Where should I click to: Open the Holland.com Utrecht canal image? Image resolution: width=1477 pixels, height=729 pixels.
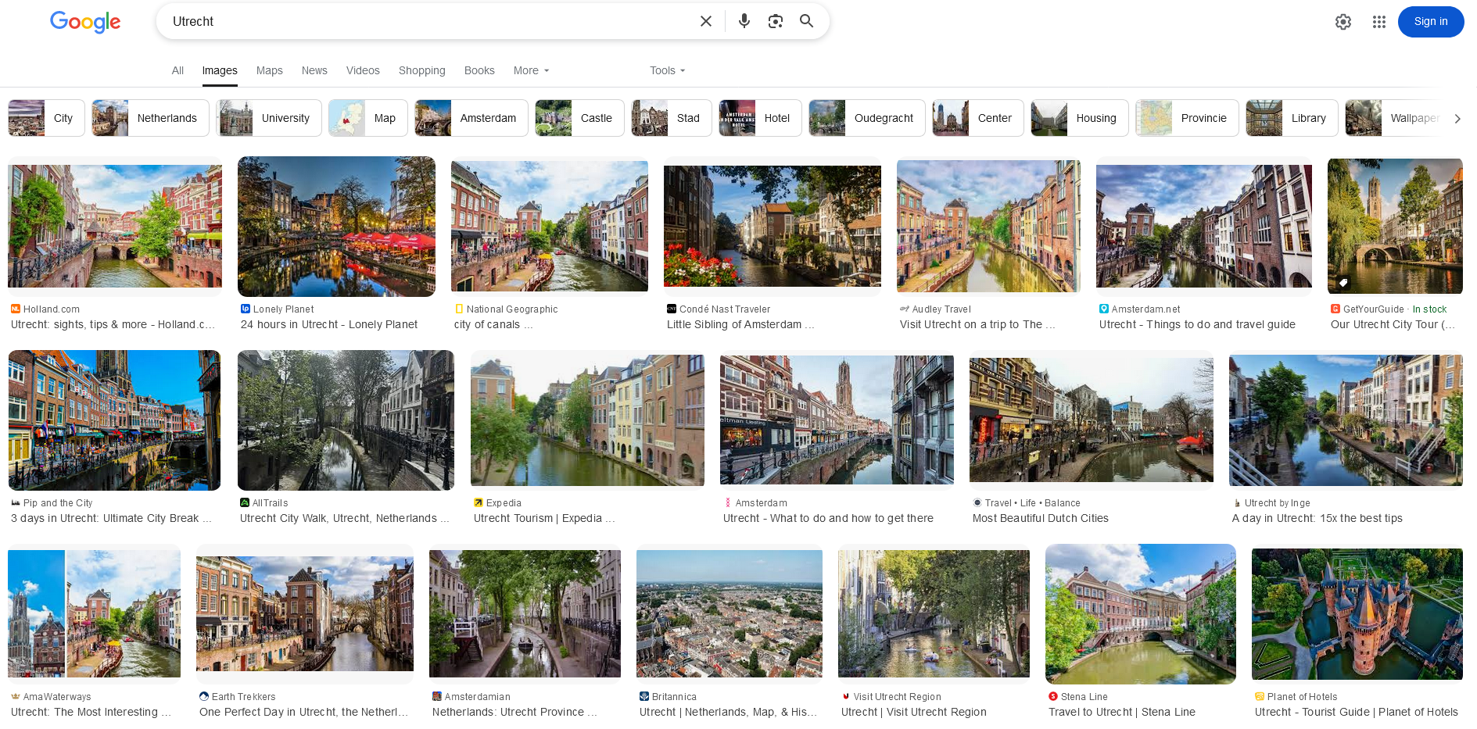(115, 226)
